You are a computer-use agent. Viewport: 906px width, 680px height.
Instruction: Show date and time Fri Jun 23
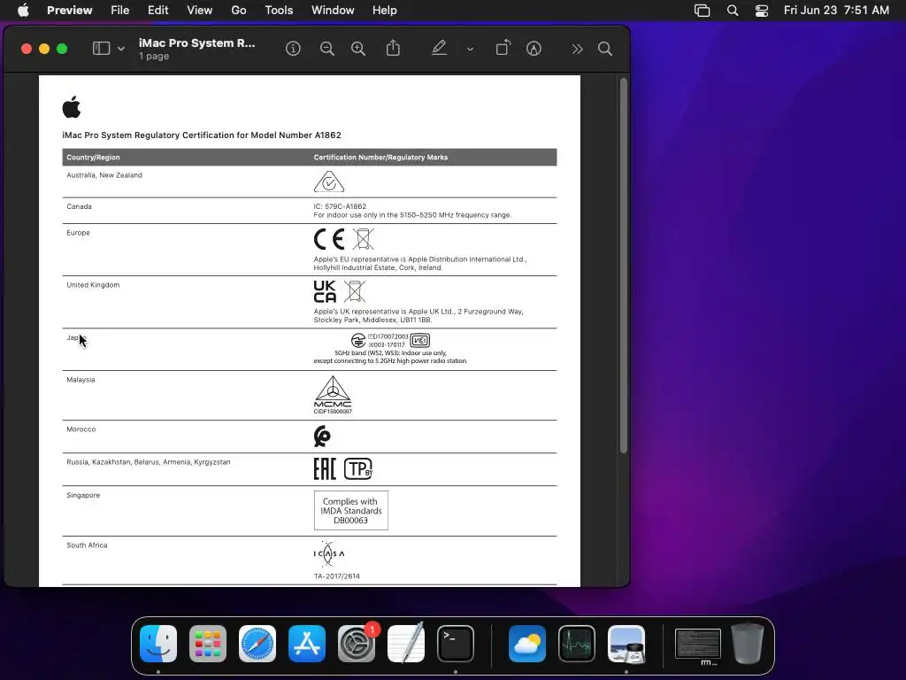coord(836,10)
